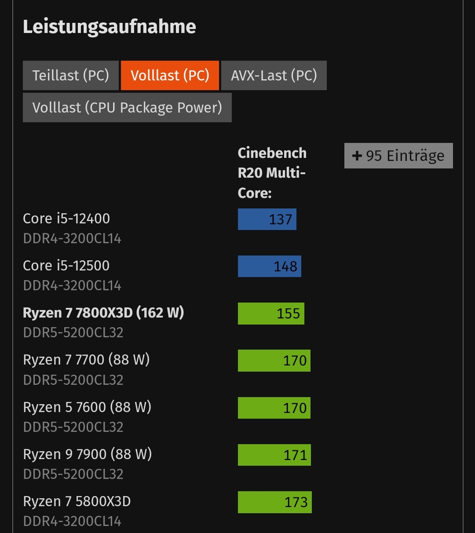Click the Ryzen 5 7600 bar showing 170

click(x=274, y=408)
